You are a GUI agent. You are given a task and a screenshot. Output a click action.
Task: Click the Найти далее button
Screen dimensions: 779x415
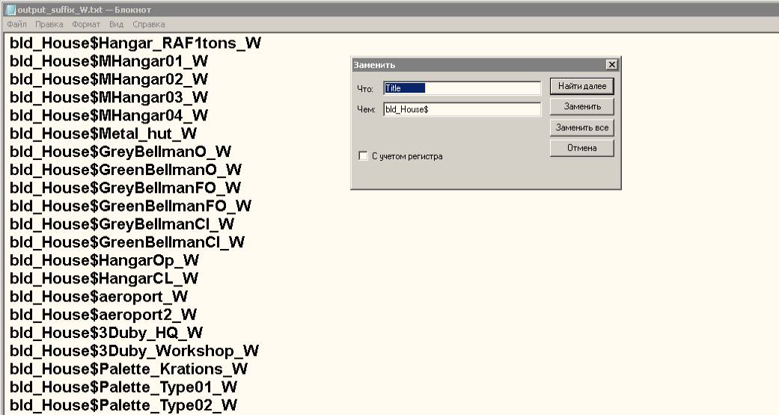[581, 87]
